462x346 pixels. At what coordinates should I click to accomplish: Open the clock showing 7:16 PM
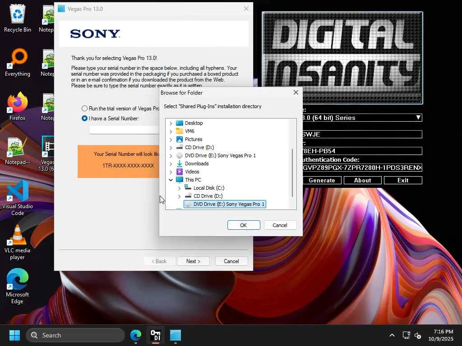pyautogui.click(x=441, y=335)
